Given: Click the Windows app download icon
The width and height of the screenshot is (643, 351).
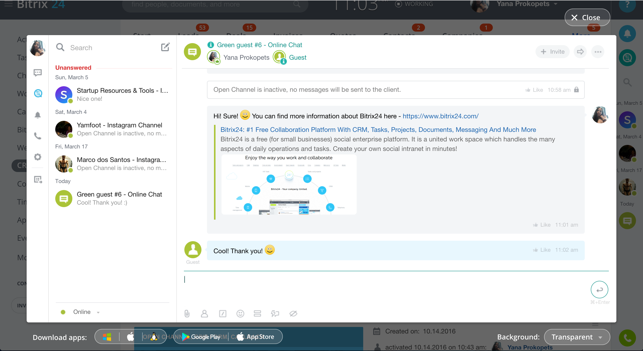Looking at the screenshot, I should [107, 337].
